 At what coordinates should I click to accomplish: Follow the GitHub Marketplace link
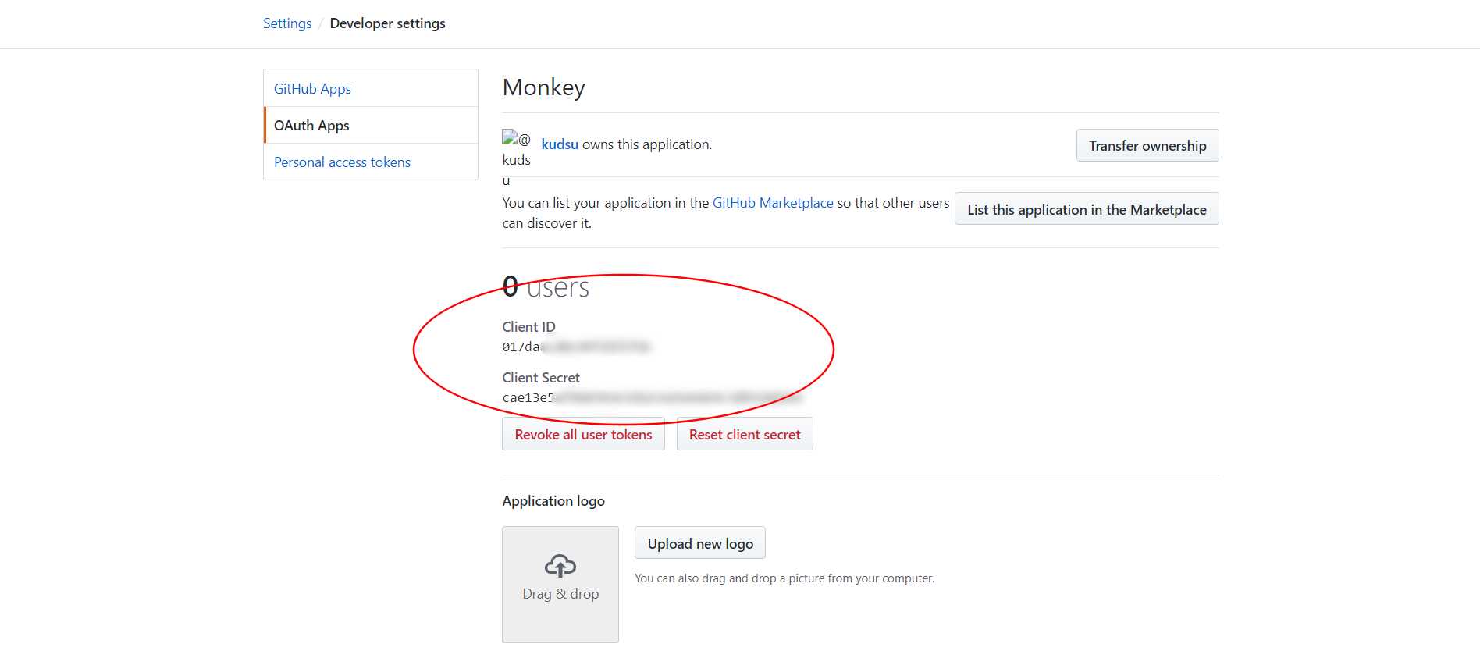773,203
